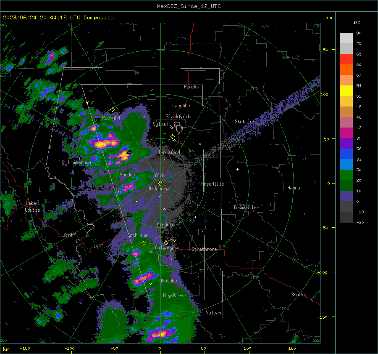Click the Ponoka city label

192,87
